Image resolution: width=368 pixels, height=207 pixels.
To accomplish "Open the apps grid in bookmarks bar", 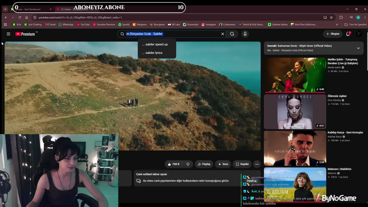I will (x=5, y=25).
